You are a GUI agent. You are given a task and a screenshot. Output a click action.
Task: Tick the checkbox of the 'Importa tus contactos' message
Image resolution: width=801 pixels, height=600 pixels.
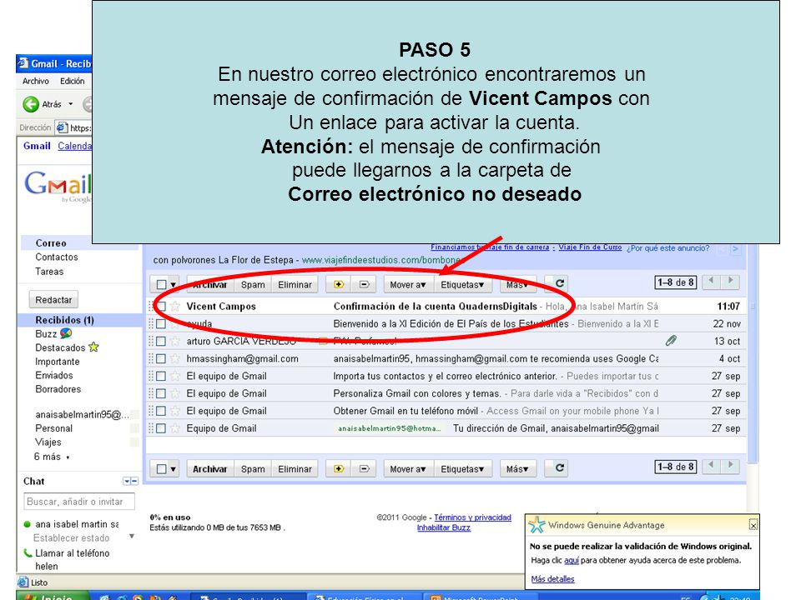[161, 376]
